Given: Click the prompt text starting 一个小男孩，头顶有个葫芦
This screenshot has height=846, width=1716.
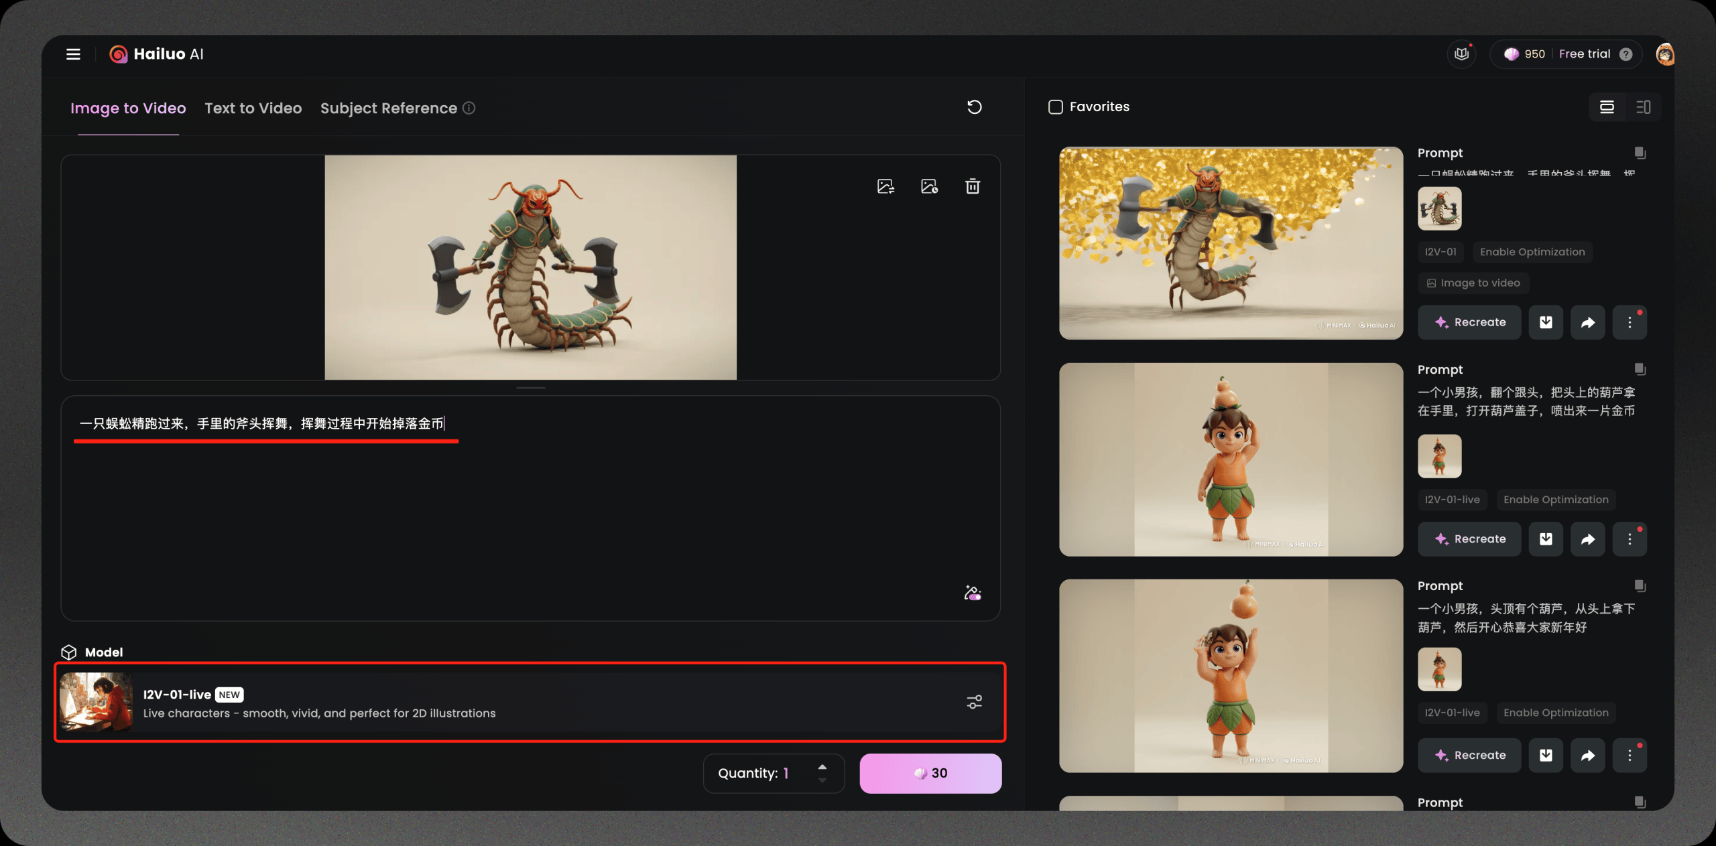Looking at the screenshot, I should tap(1526, 618).
